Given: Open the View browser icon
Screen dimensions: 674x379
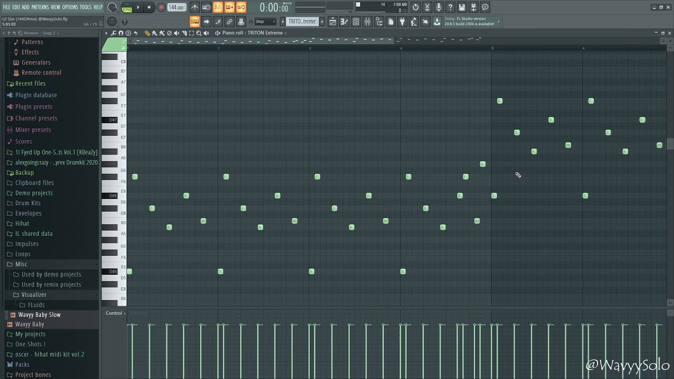Looking at the screenshot, I should point(379,22).
